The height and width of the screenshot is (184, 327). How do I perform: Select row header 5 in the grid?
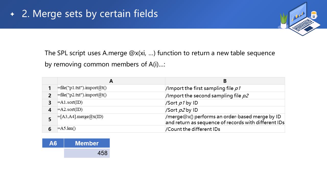(x=50, y=119)
